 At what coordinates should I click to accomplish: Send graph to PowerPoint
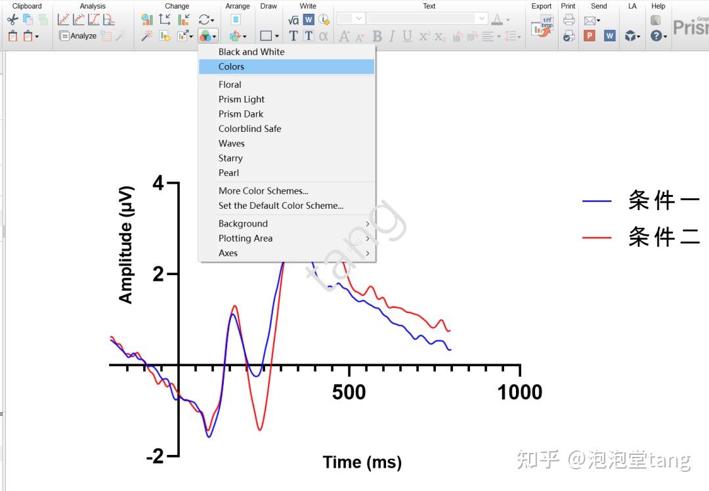pos(590,36)
